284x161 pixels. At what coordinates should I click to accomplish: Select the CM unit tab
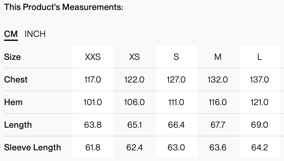coord(11,34)
